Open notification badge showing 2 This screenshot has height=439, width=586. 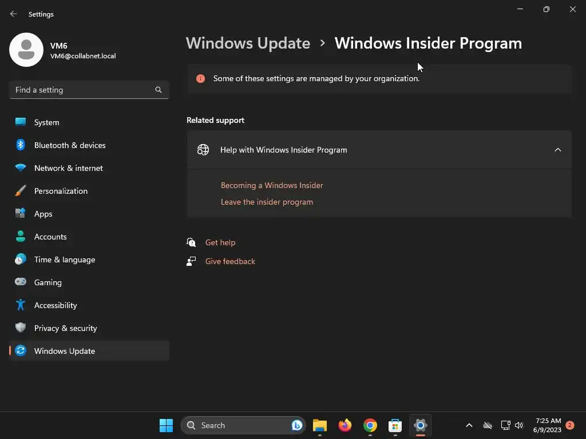570,425
